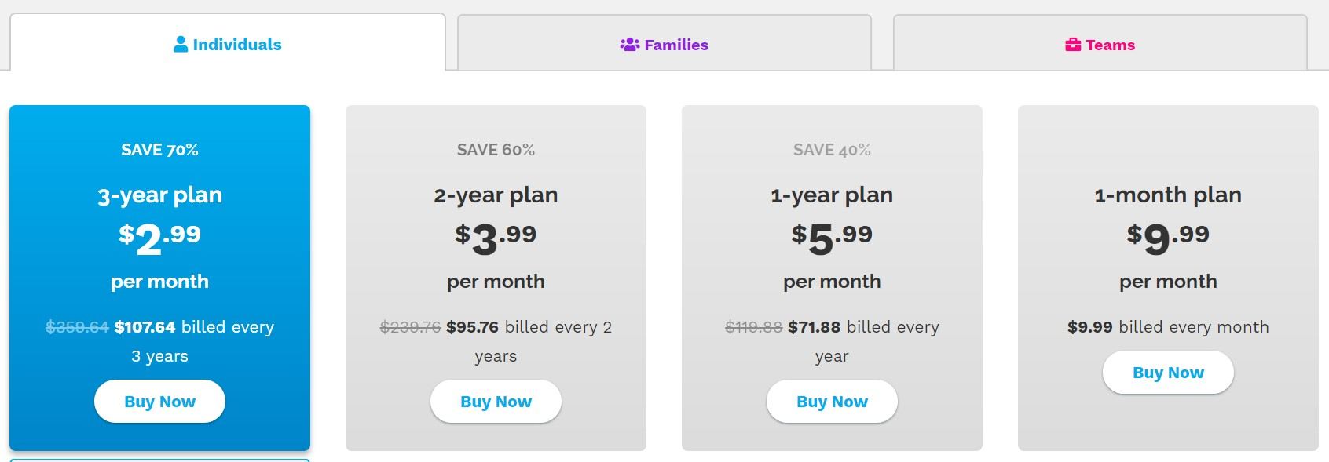Image resolution: width=1329 pixels, height=462 pixels.
Task: Click the briefcase icon on Teams tab
Action: [x=1073, y=45]
